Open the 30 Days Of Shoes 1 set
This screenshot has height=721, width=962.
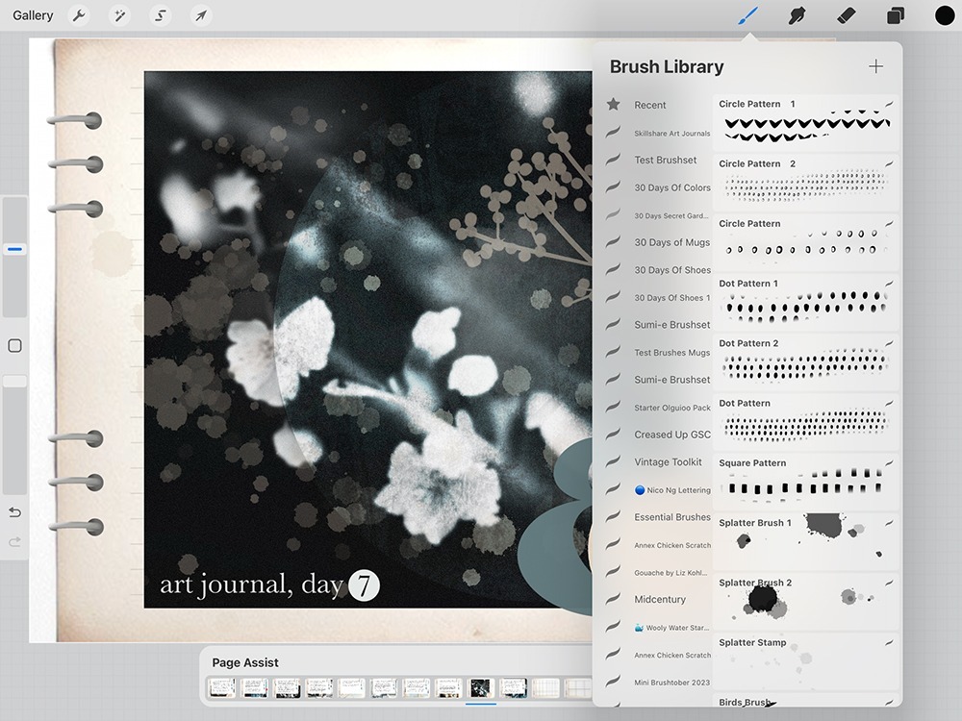[671, 297]
